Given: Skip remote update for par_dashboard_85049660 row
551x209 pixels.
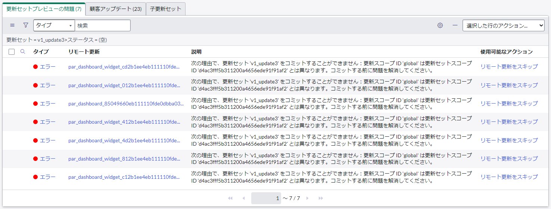Looking at the screenshot, I should [x=509, y=103].
